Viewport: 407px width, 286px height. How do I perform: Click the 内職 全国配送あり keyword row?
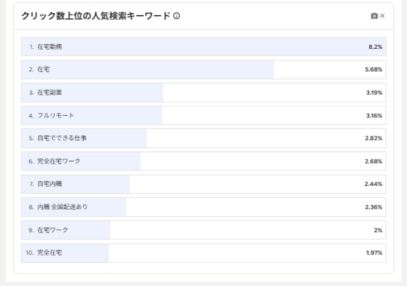(x=203, y=207)
